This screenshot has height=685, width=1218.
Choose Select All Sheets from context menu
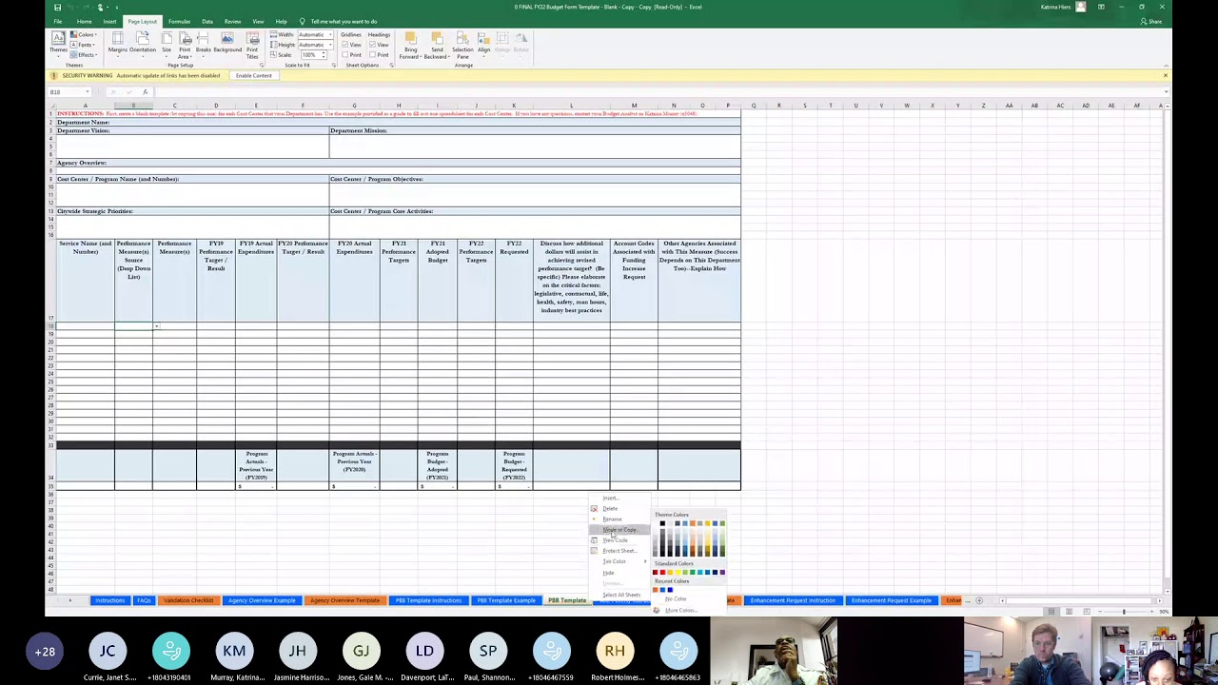coord(620,595)
